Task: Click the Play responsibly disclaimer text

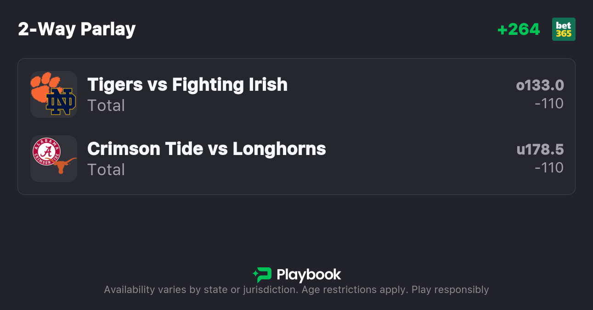Action: click(x=450, y=290)
